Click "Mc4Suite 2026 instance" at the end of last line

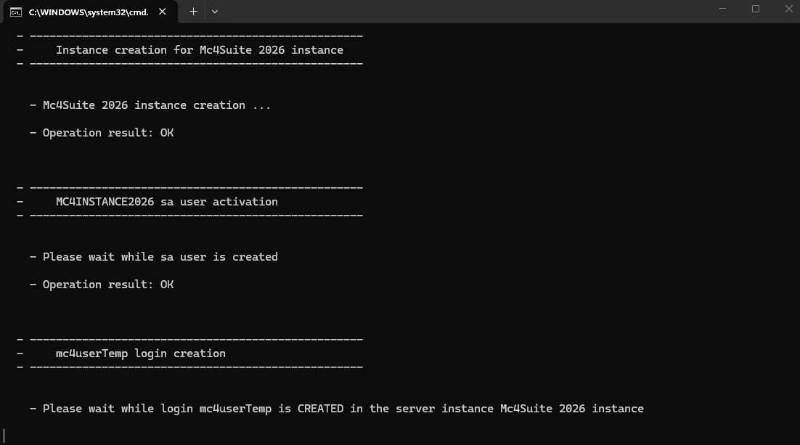click(572, 409)
